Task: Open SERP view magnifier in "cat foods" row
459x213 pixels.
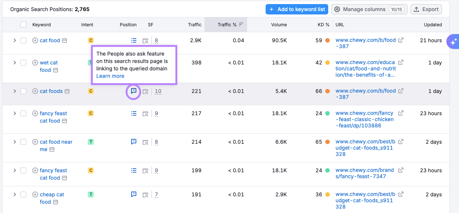Action: click(146, 91)
